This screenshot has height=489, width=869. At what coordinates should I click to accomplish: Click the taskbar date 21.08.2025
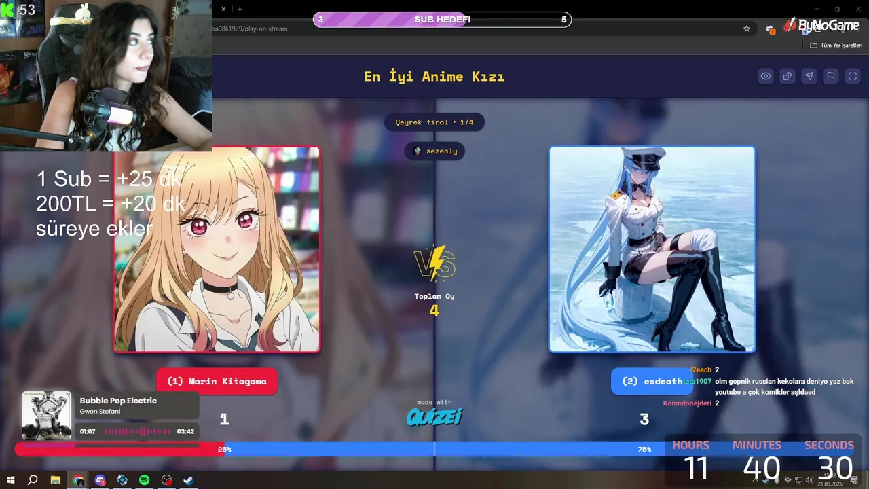point(830,484)
